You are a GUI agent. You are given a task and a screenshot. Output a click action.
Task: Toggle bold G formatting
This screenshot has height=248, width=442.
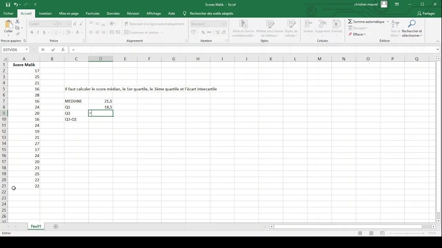coord(32,32)
